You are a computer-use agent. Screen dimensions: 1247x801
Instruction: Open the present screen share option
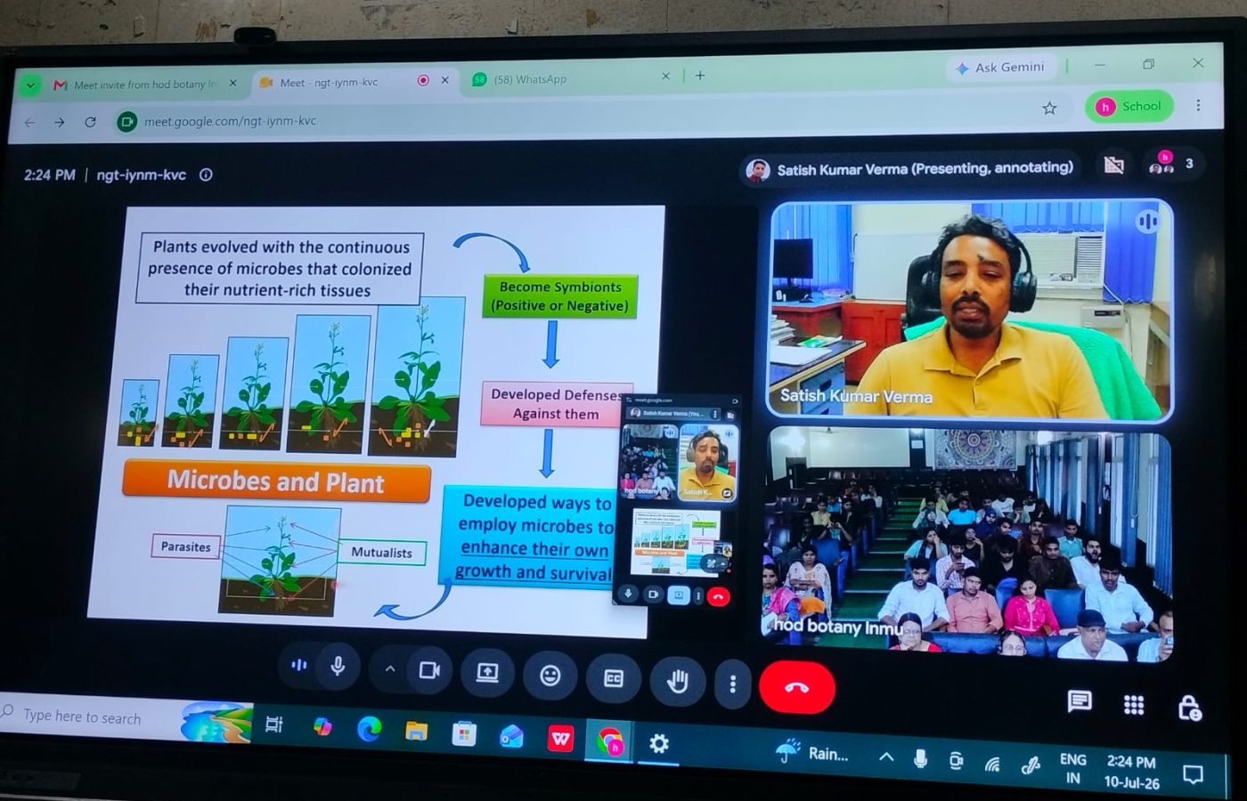(x=487, y=673)
